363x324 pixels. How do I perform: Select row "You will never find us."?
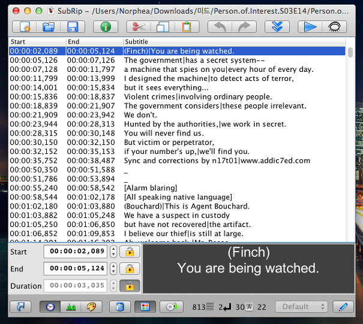tap(177, 134)
